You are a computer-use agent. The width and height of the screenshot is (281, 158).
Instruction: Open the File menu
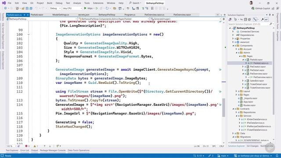click(10, 3)
